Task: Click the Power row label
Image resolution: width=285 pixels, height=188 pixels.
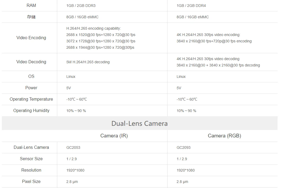Action: (x=31, y=88)
